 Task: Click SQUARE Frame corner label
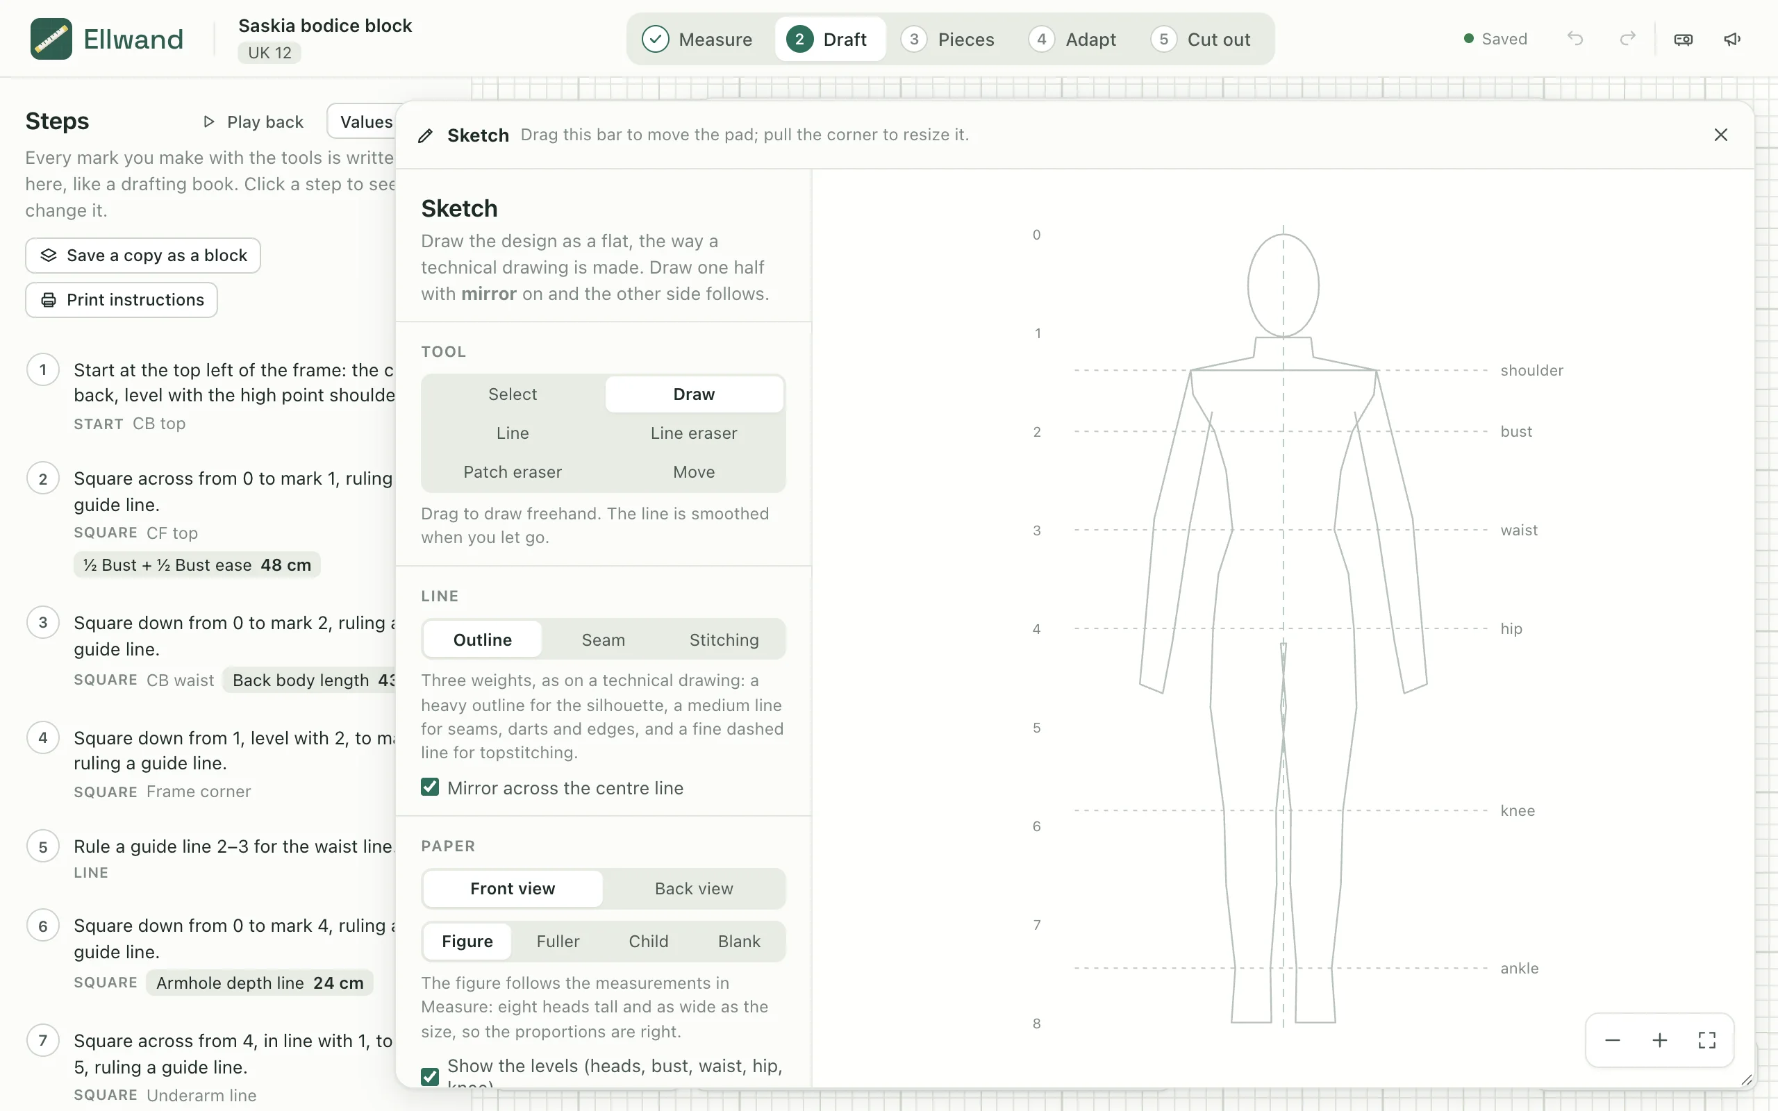tap(163, 792)
